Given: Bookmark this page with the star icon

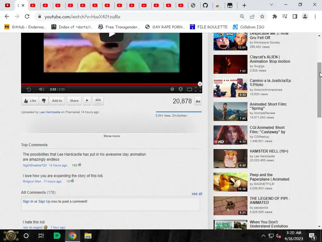Looking at the screenshot, I should point(262,16).
